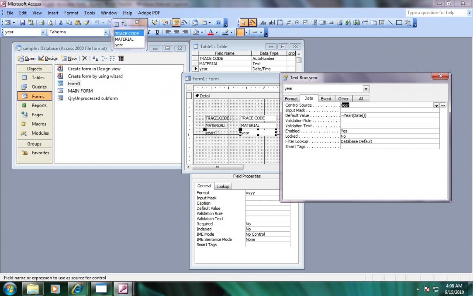Click the Default Value field =Year(Date())
Viewport: 473px width, 296px height.
click(390, 115)
